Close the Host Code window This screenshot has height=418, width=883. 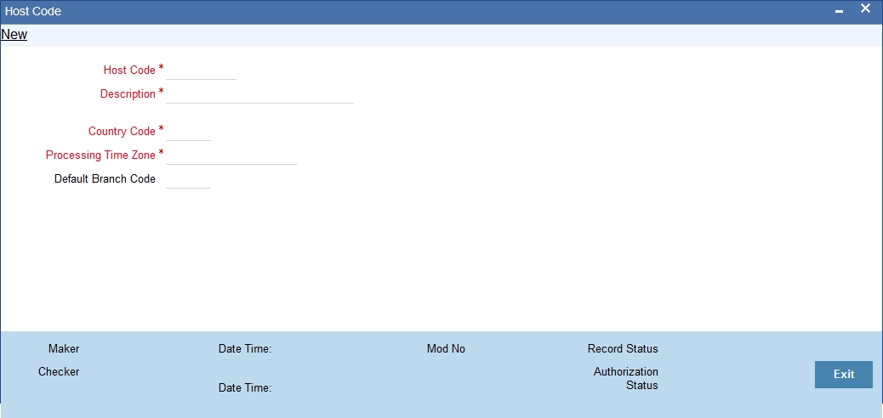click(865, 8)
